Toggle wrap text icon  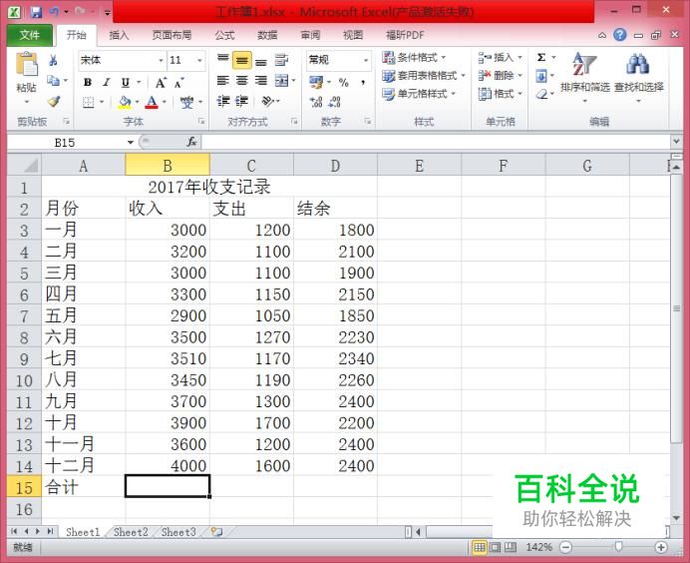[281, 60]
